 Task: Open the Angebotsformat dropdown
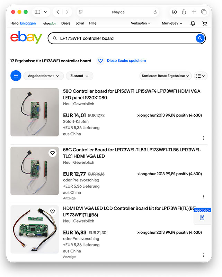(43, 76)
